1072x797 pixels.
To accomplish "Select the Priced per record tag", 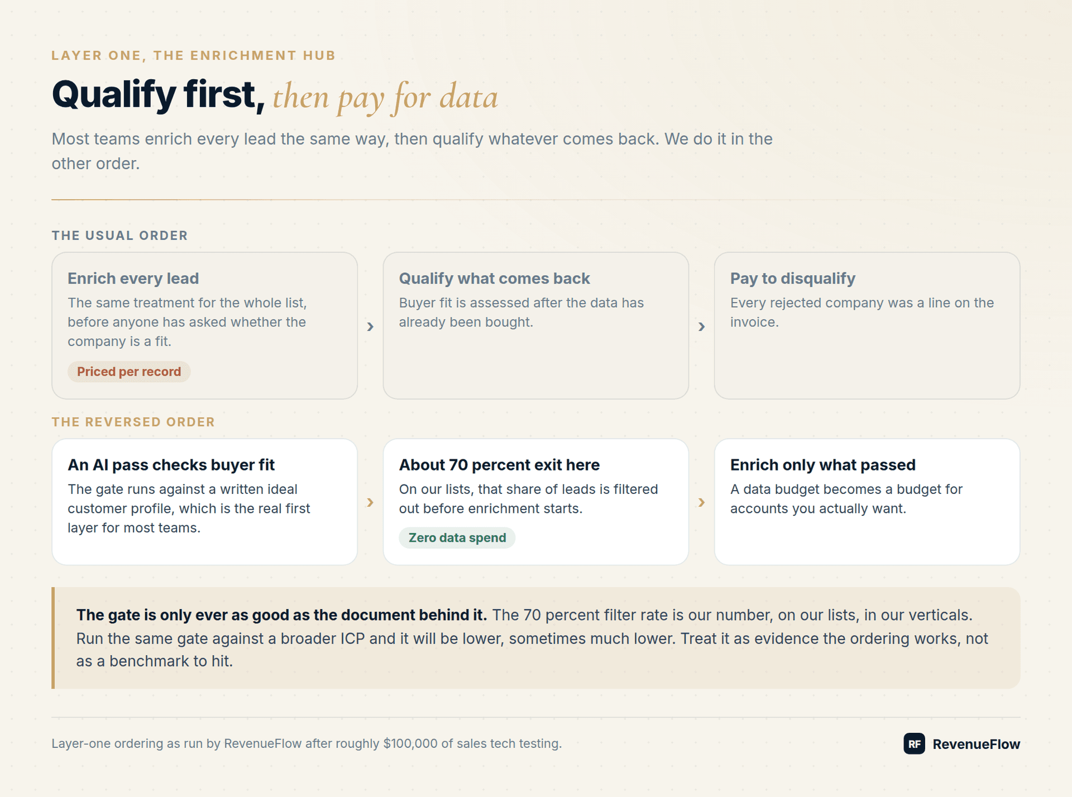I will (129, 372).
